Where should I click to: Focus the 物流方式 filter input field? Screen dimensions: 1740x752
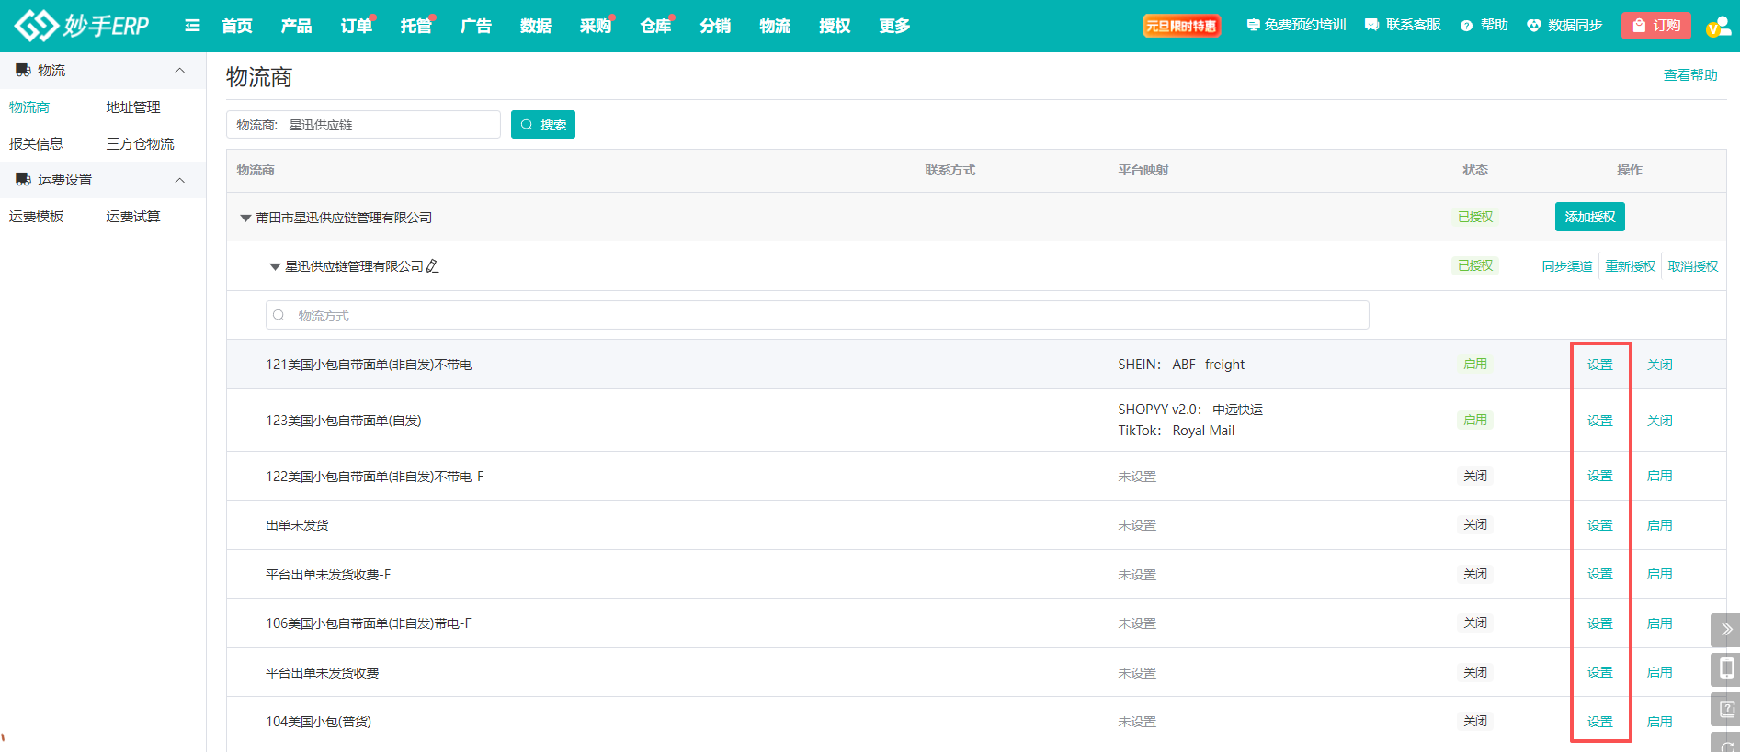pos(818,315)
